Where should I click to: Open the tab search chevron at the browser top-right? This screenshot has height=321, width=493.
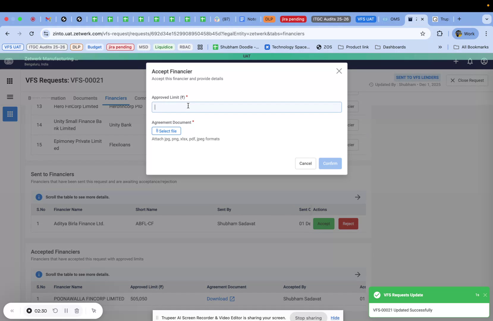(x=487, y=19)
